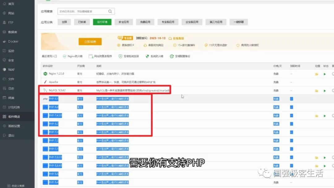Screen dimensions: 334x188
Task: Open the 宝塔系统加固 recent shortcut
Action: [129, 56]
